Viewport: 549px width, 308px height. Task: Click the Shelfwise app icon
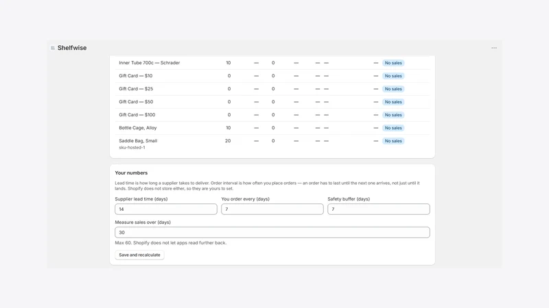point(53,48)
